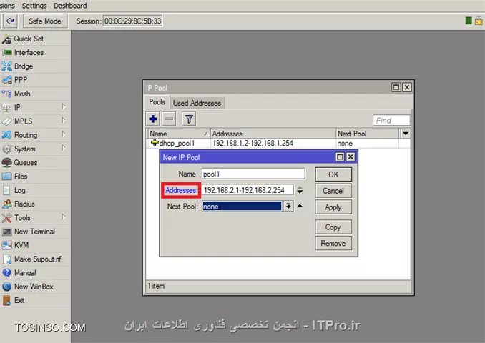Close the New IP Pool dialog
The height and width of the screenshot is (343, 485).
tap(351, 157)
